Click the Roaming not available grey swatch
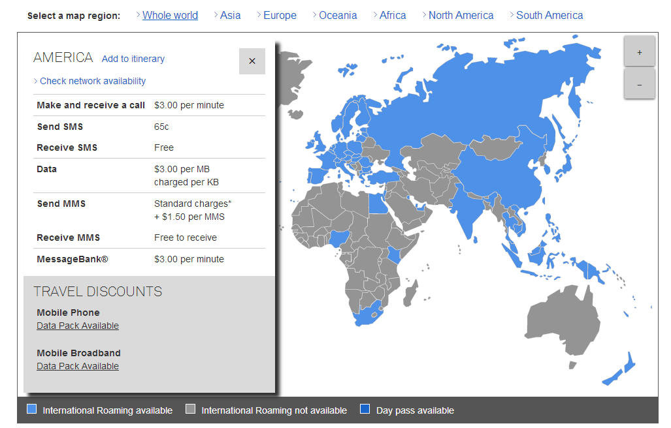 point(190,409)
